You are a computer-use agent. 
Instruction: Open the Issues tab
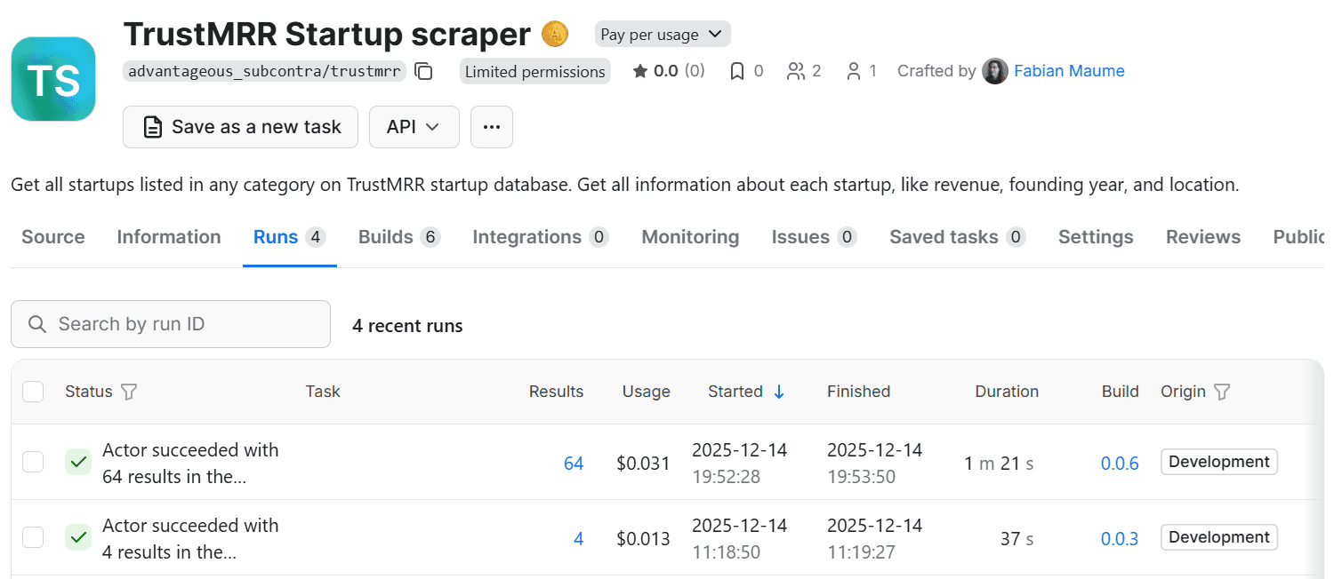(x=815, y=237)
